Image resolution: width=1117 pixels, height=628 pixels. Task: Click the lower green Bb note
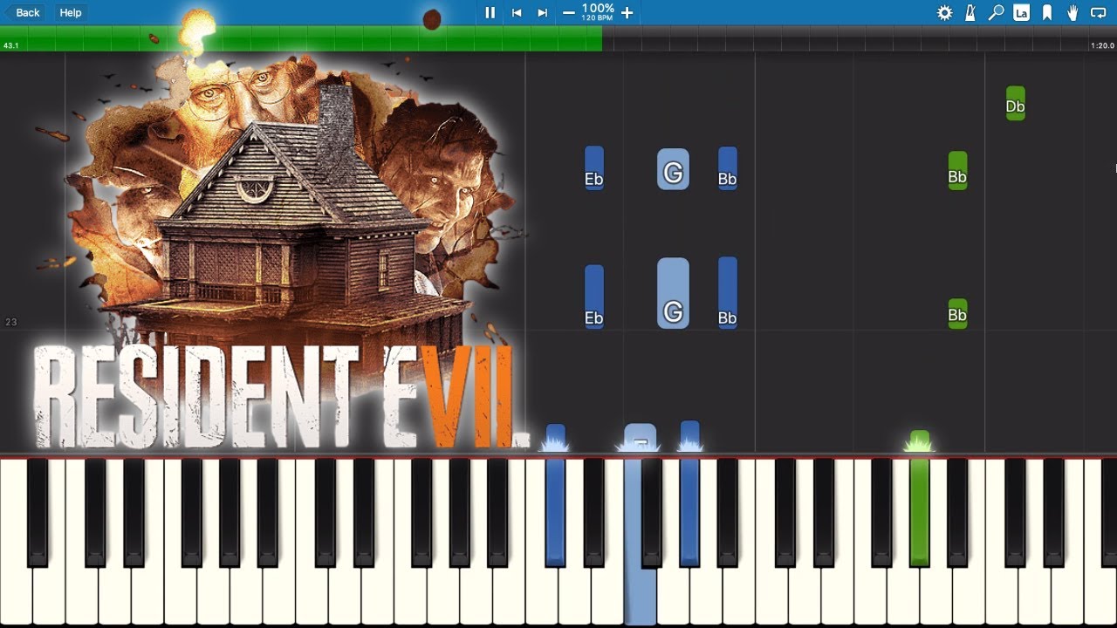tap(957, 314)
